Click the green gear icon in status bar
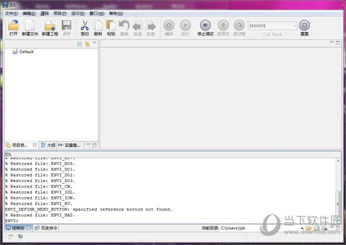Screen dimensions: 346x245 [20, 236]
